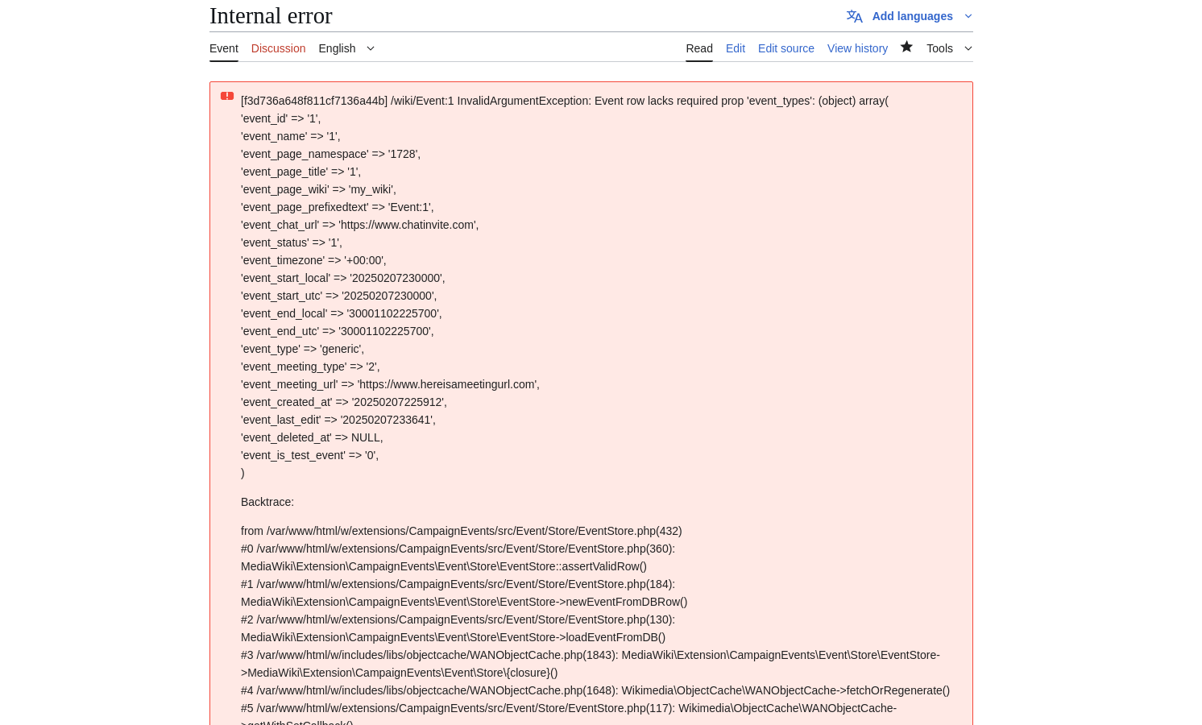
Task: Select the Read view tab
Action: (699, 48)
